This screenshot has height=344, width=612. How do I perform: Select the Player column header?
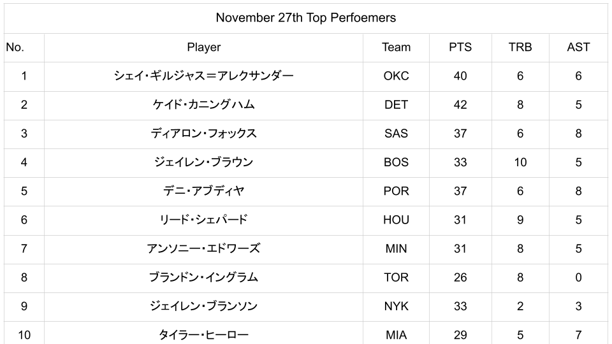click(x=203, y=47)
